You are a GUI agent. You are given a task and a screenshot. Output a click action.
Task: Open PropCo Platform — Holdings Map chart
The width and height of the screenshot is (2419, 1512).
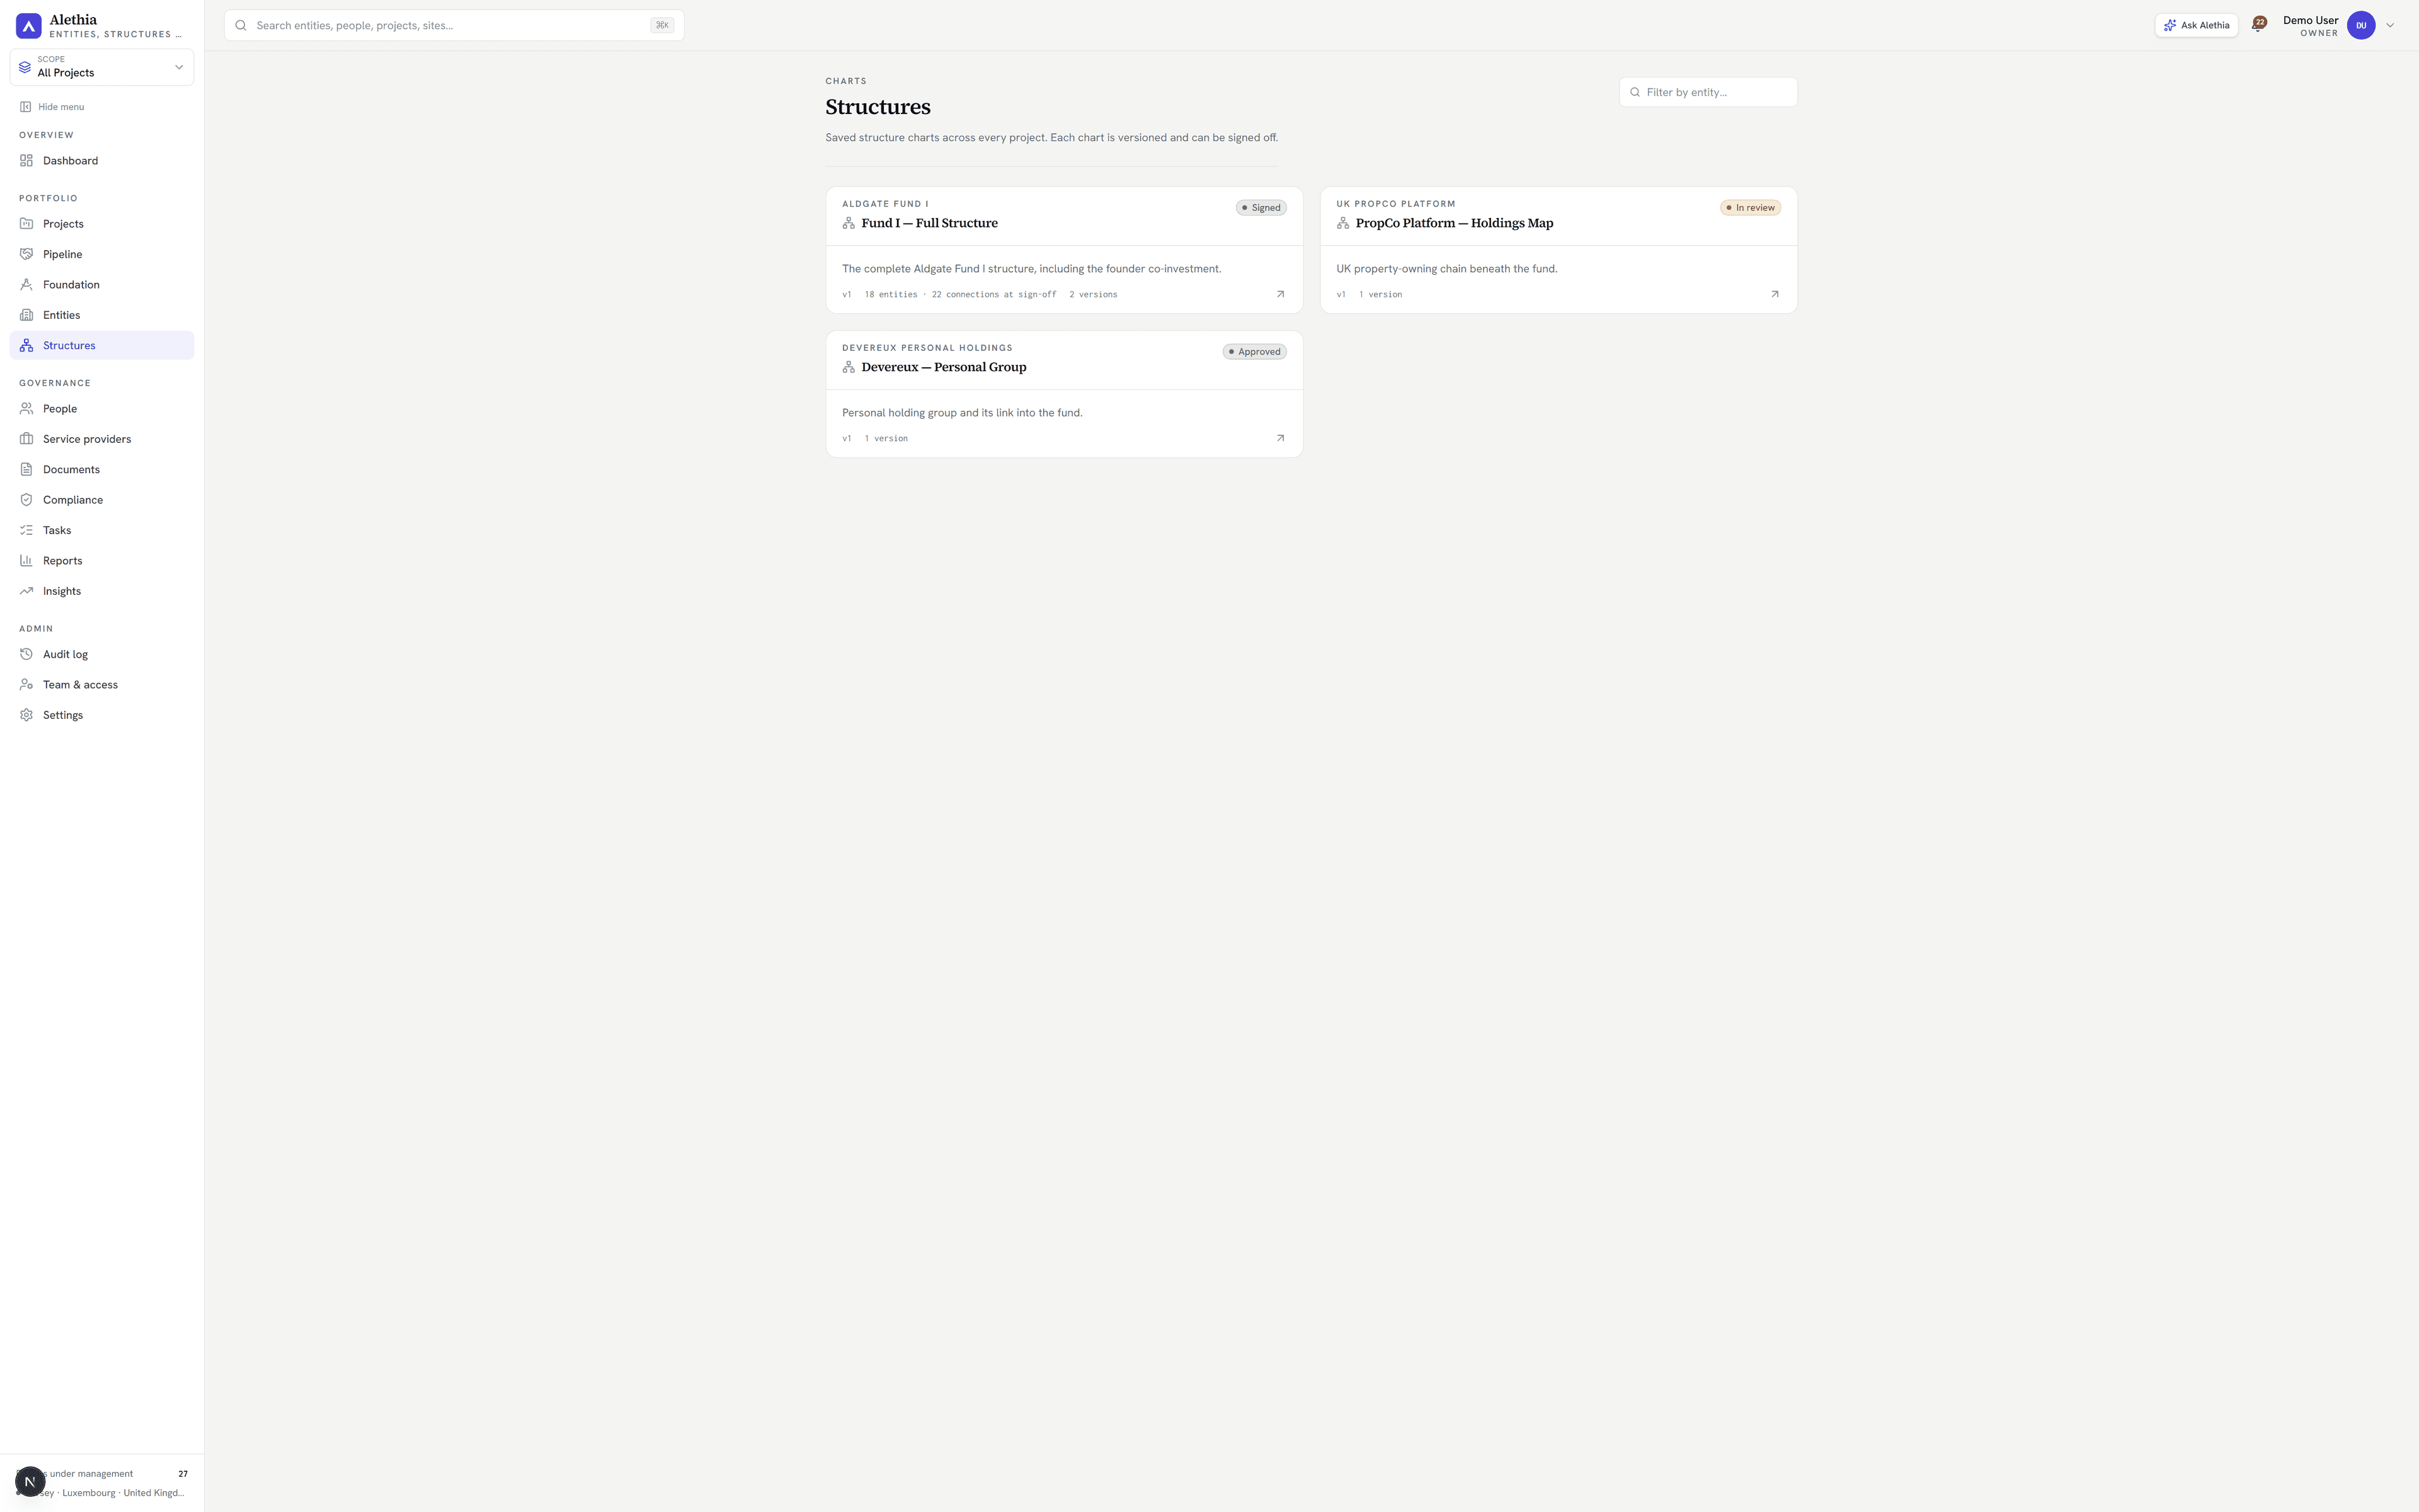(1455, 223)
